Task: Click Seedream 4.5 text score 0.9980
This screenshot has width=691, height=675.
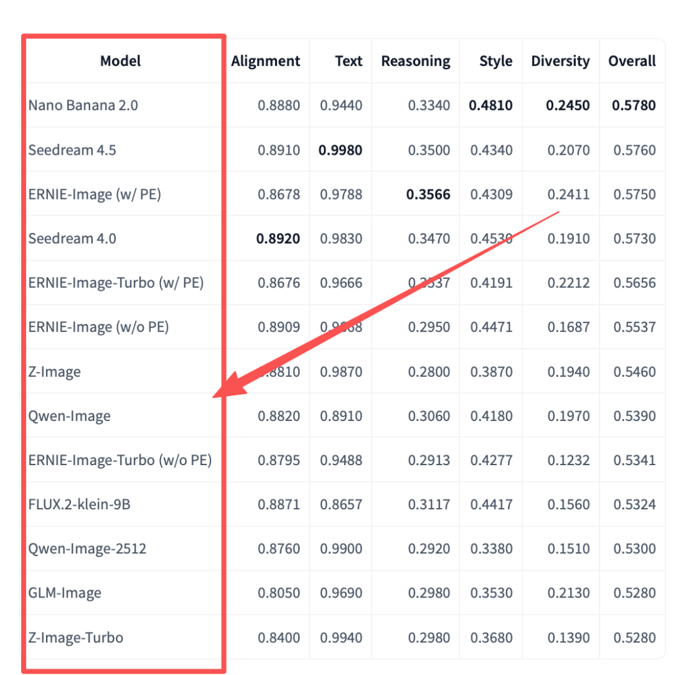Action: point(340,150)
